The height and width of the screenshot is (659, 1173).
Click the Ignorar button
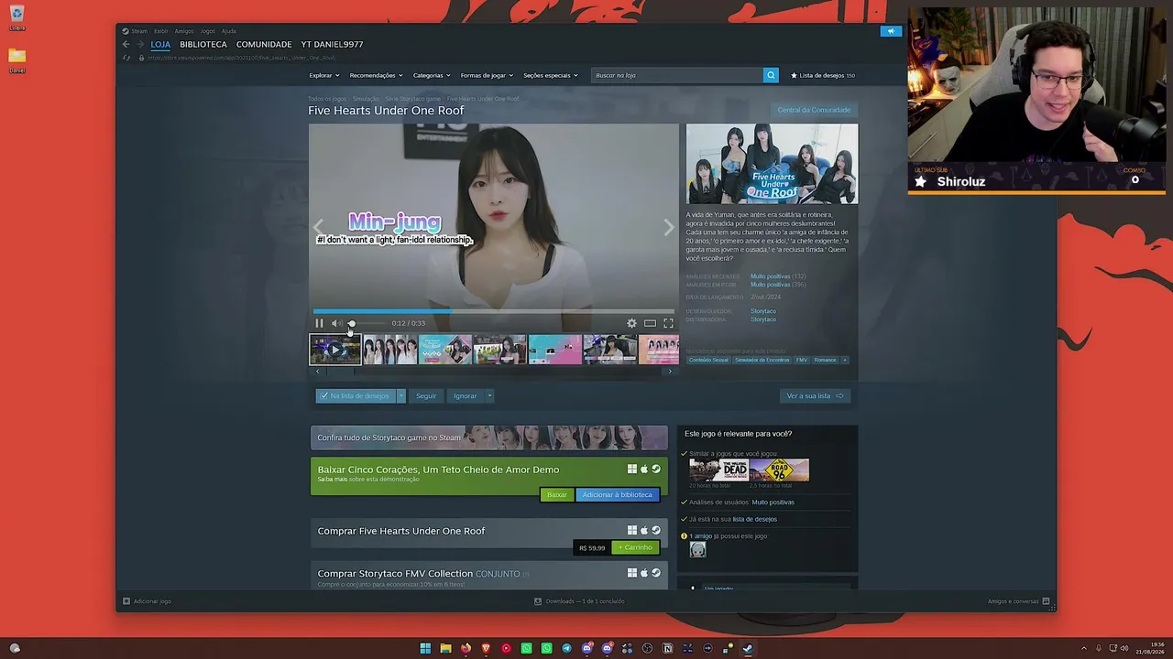coord(465,395)
